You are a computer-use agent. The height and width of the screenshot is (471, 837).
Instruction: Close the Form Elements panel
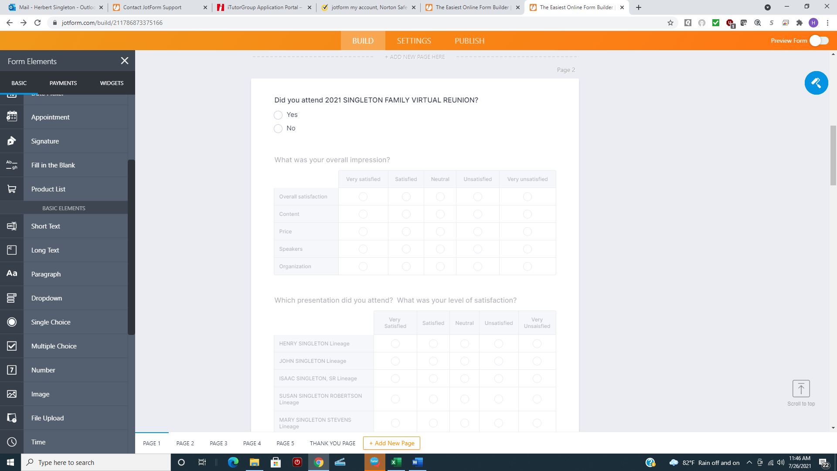coord(125,61)
